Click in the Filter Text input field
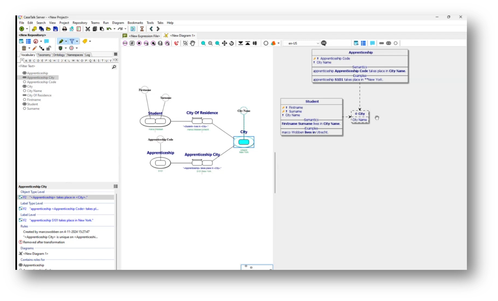This screenshot has width=498, height=301. tap(64, 66)
